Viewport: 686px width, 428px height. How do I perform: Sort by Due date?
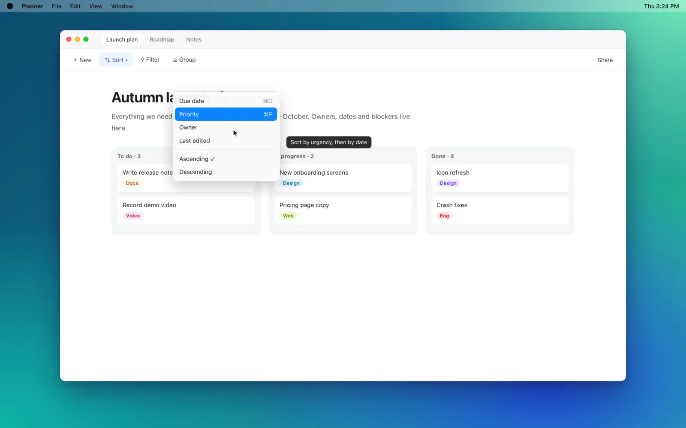(226, 101)
